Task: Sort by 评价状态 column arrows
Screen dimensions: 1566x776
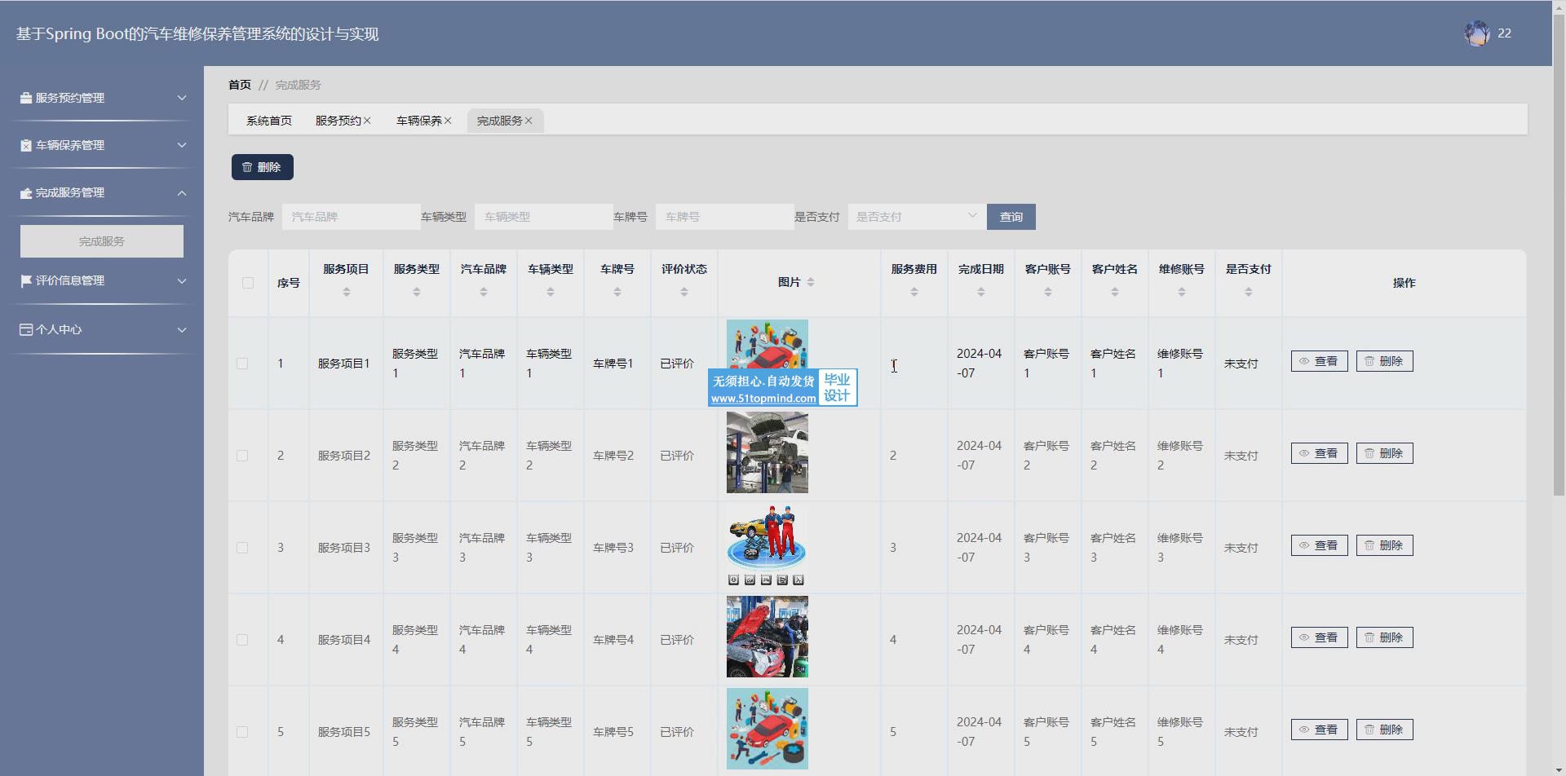Action: click(684, 292)
